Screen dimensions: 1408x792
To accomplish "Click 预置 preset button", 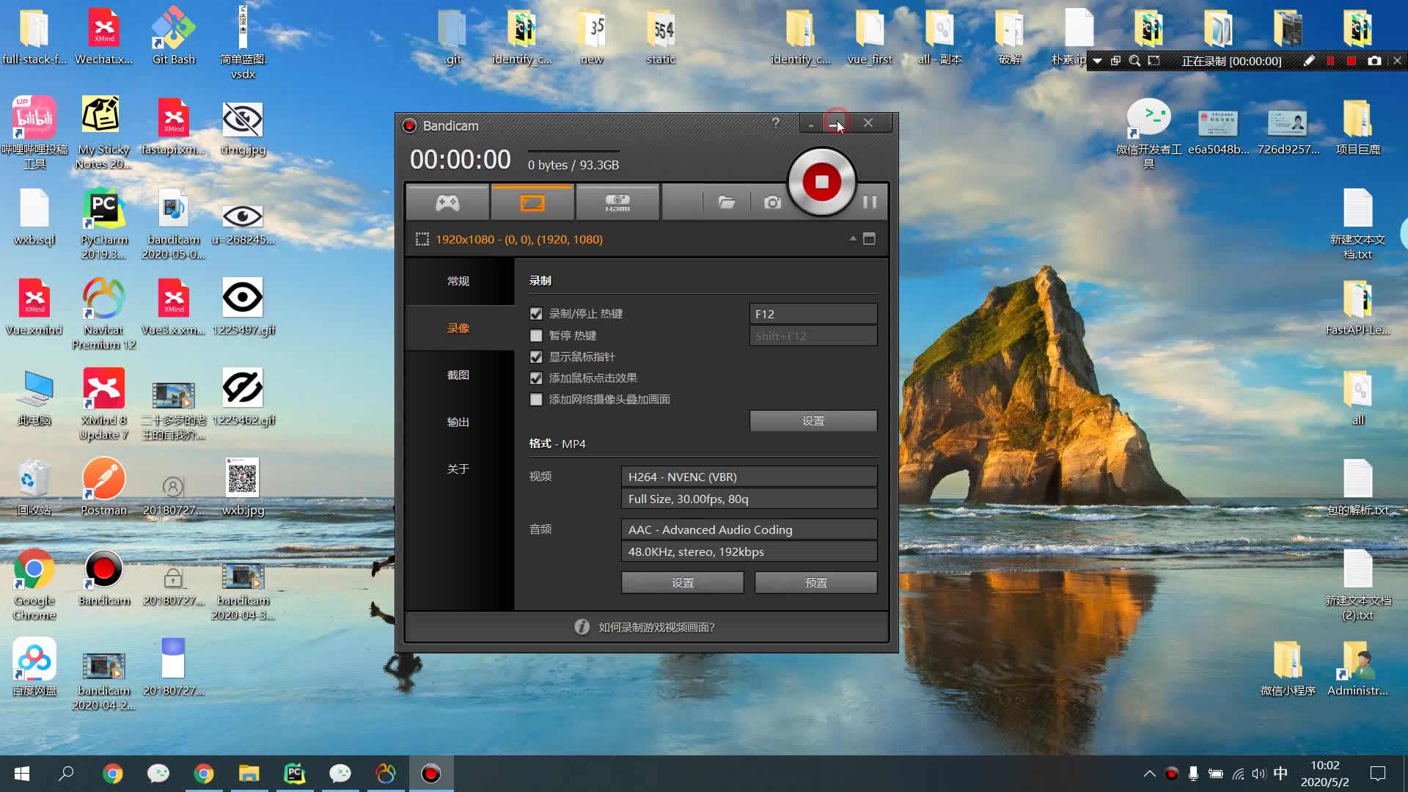I will click(815, 582).
